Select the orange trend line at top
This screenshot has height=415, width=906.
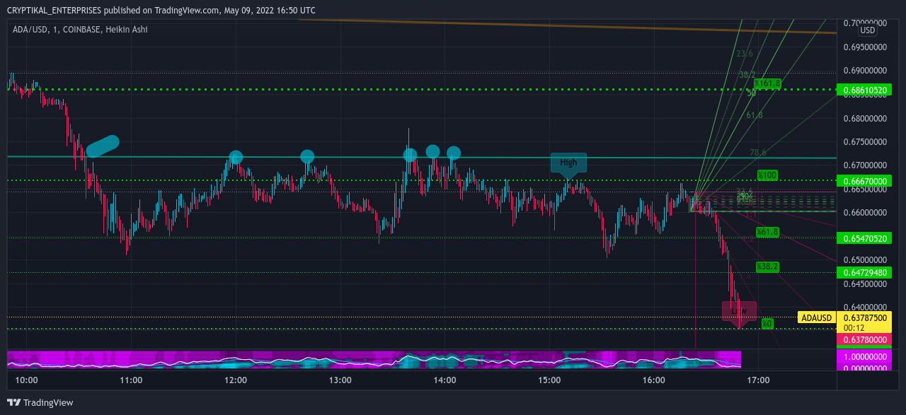click(x=566, y=26)
